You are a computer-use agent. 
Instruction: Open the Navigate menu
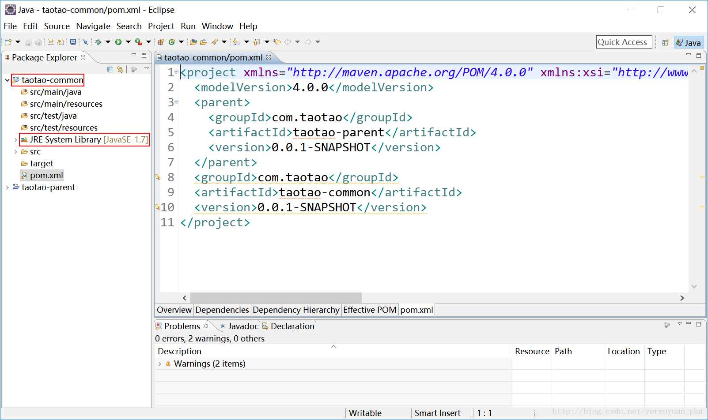point(93,26)
